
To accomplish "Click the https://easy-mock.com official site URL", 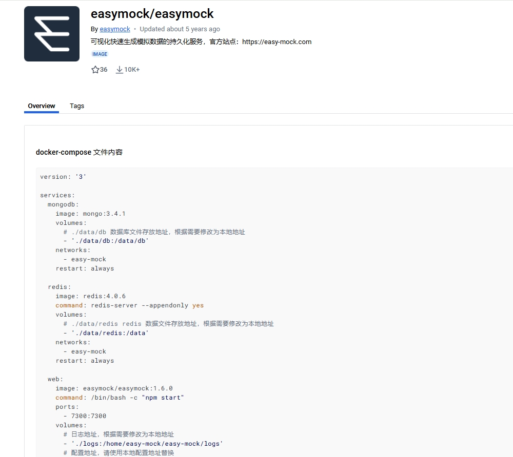I will [277, 41].
